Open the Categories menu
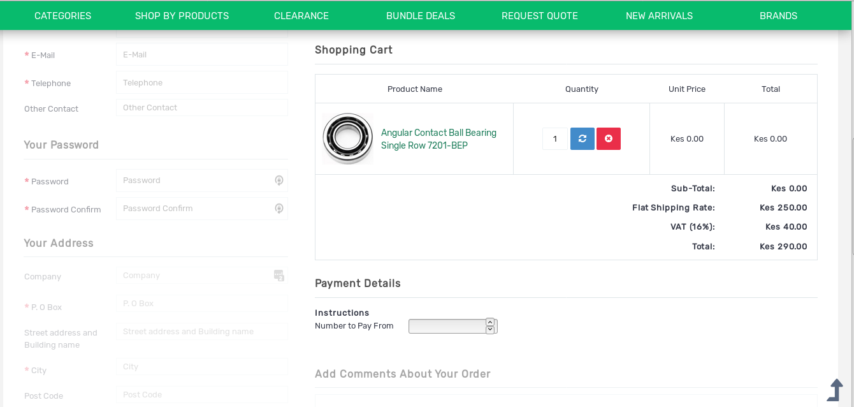 [62, 16]
